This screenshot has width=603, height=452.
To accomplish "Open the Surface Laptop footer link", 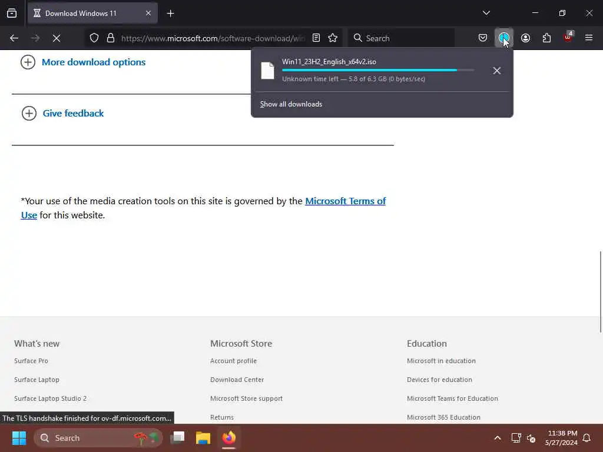I will 37,380.
